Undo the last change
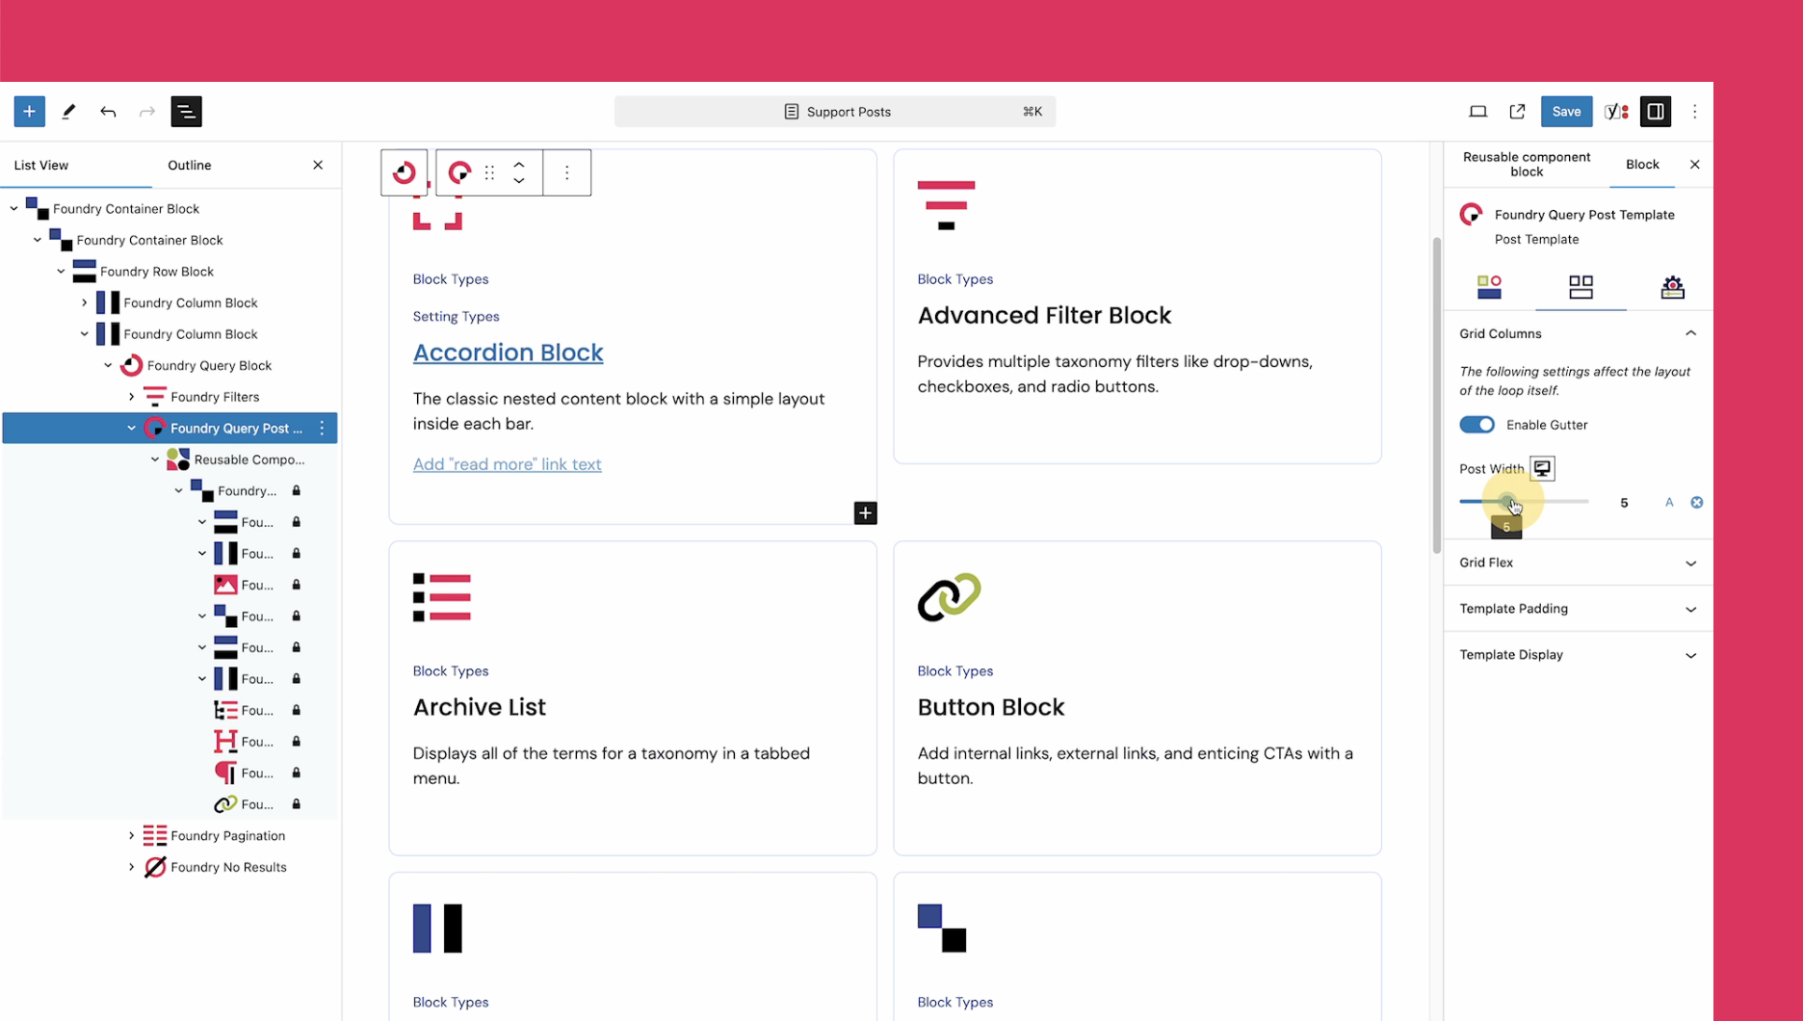Screen dimensions: 1803x1021 coord(108,112)
